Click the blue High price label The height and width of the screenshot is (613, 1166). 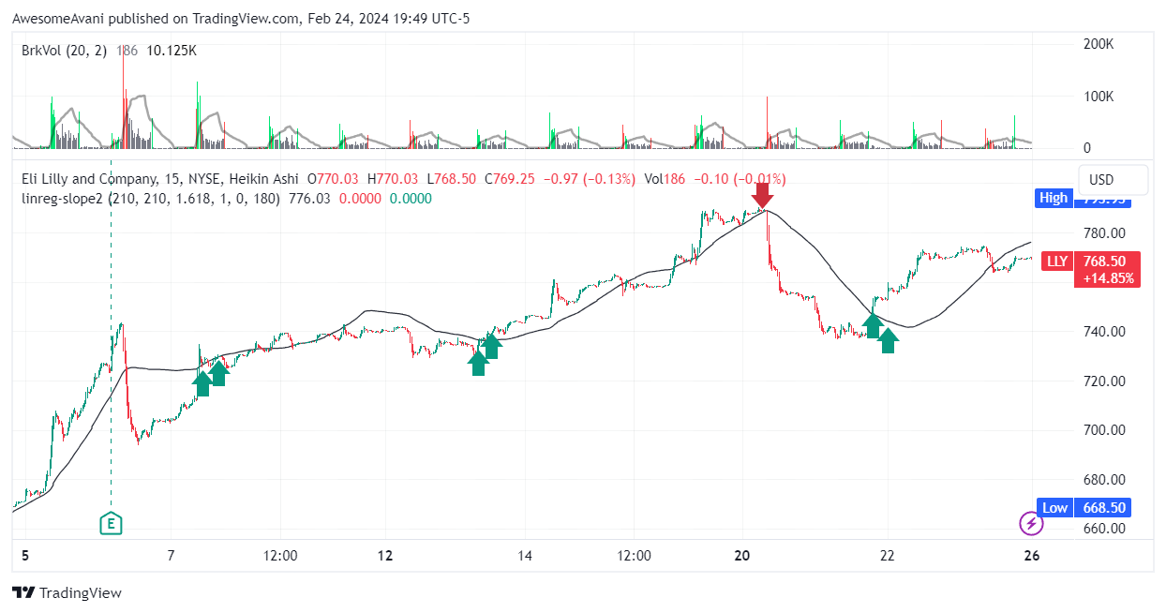[x=1054, y=198]
